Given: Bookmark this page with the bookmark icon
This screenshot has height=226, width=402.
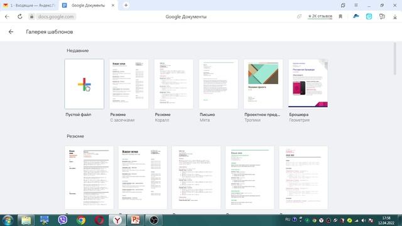Looking at the screenshot, I should [340, 17].
